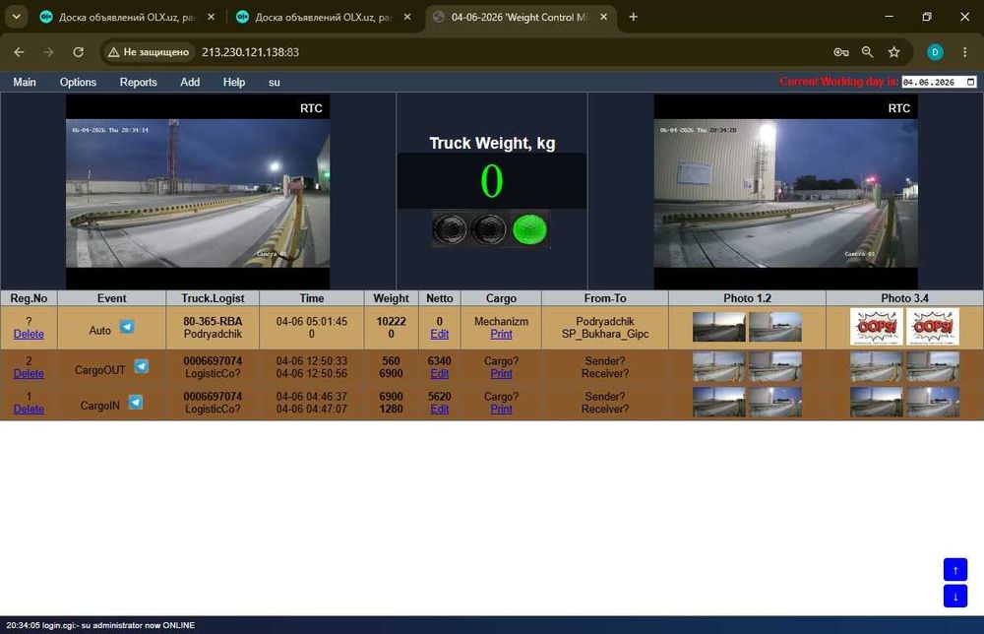Delete the record with Reg.No 1

[x=29, y=409]
